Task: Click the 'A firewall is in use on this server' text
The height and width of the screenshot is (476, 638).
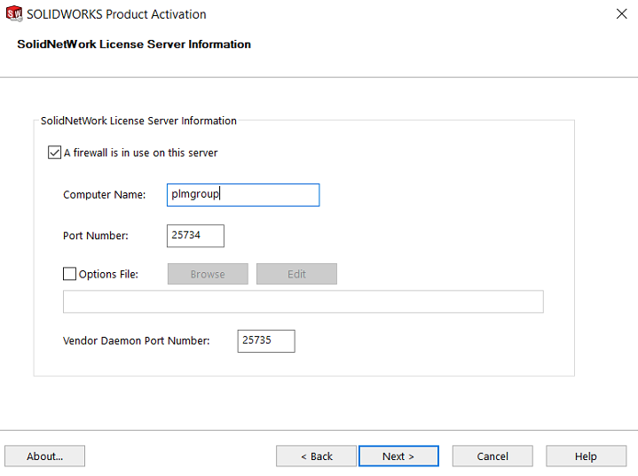Action: pos(141,152)
